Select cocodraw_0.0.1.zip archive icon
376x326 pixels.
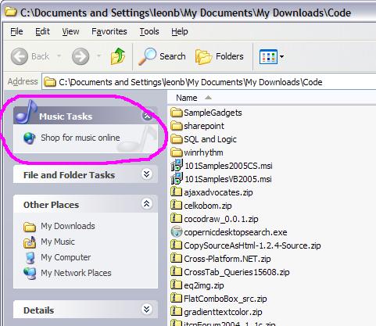click(x=176, y=219)
